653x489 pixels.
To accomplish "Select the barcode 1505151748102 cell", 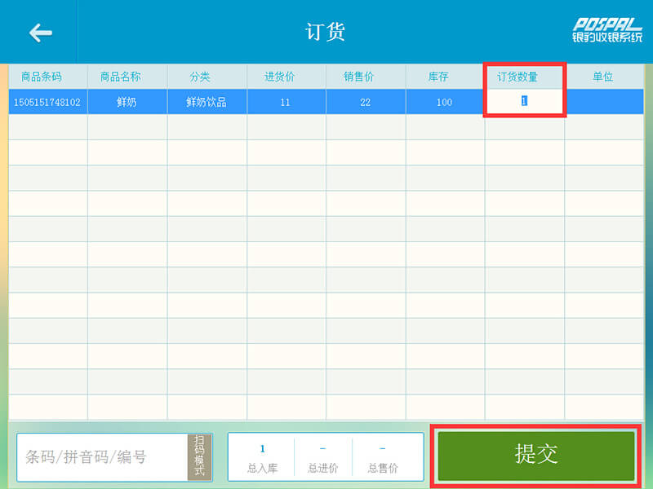I will click(47, 102).
